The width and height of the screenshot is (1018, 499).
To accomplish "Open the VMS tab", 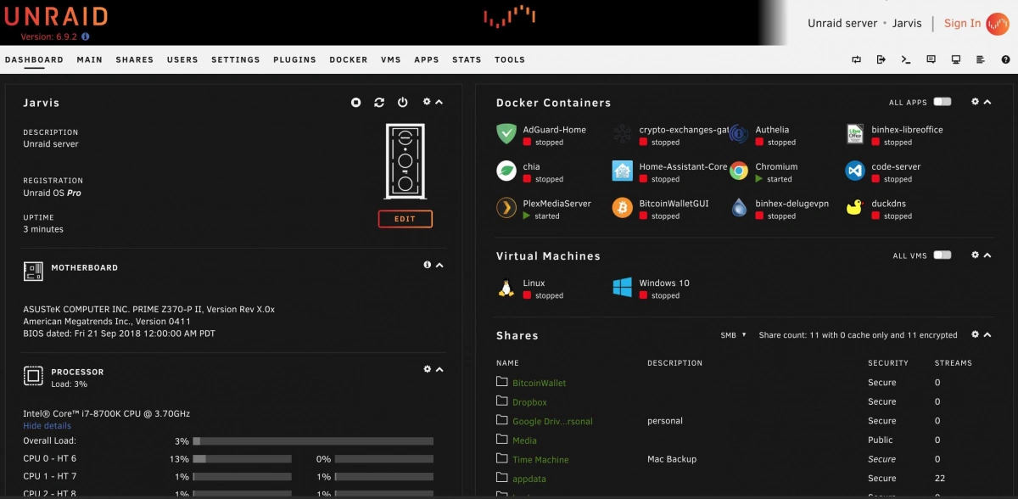I will [x=391, y=60].
